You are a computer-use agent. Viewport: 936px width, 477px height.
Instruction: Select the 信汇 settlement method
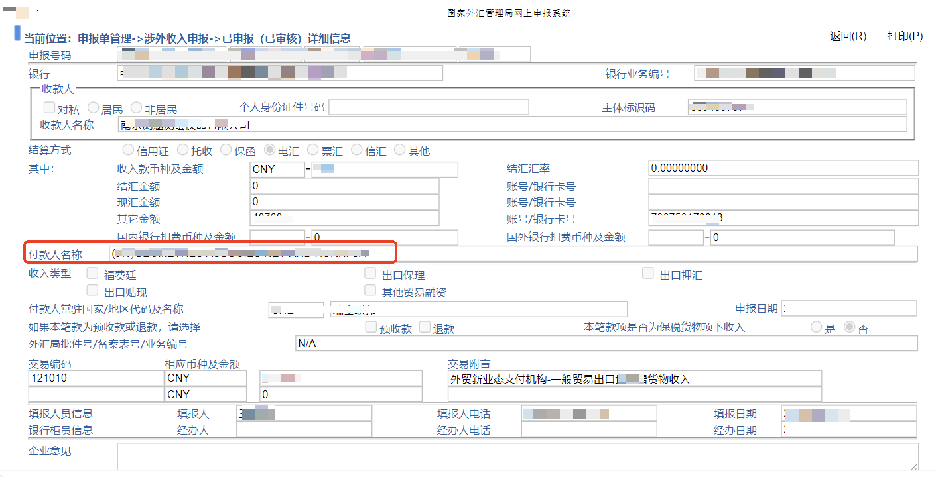(356, 150)
